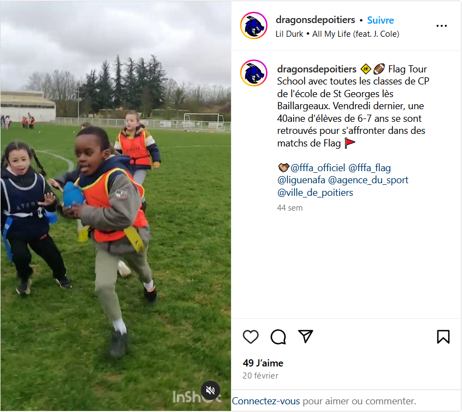Screen dimensions: 462x412
Task: Open the @ville_de_poitiers mention
Action: pyautogui.click(x=315, y=193)
